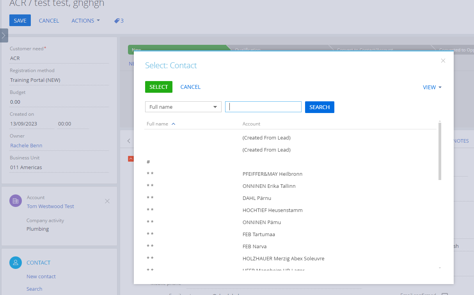The height and width of the screenshot is (295, 474).
Task: Click New contact link
Action: 41,276
